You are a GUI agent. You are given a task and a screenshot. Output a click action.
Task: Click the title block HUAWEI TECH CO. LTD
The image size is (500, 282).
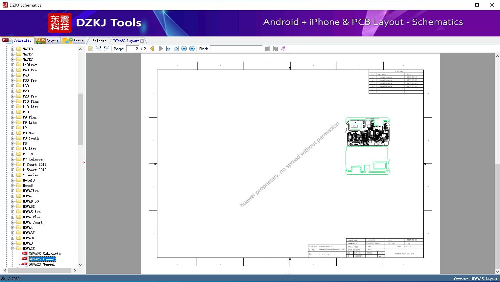coord(404,254)
